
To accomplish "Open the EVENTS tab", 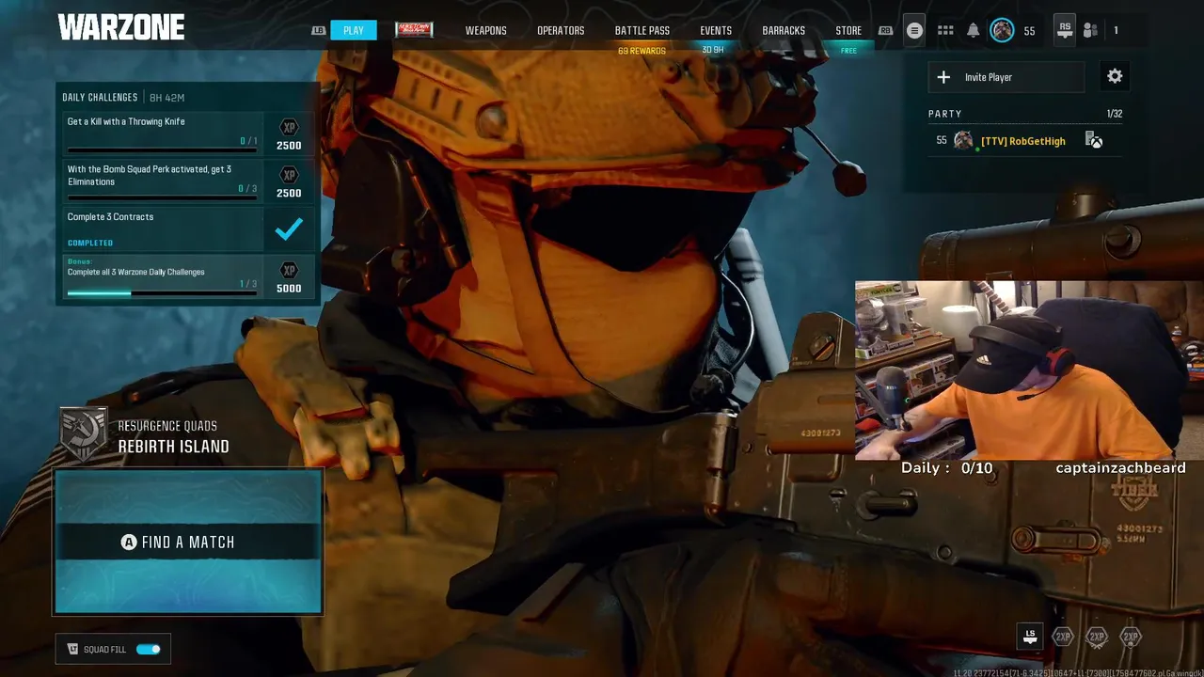I will pos(716,31).
